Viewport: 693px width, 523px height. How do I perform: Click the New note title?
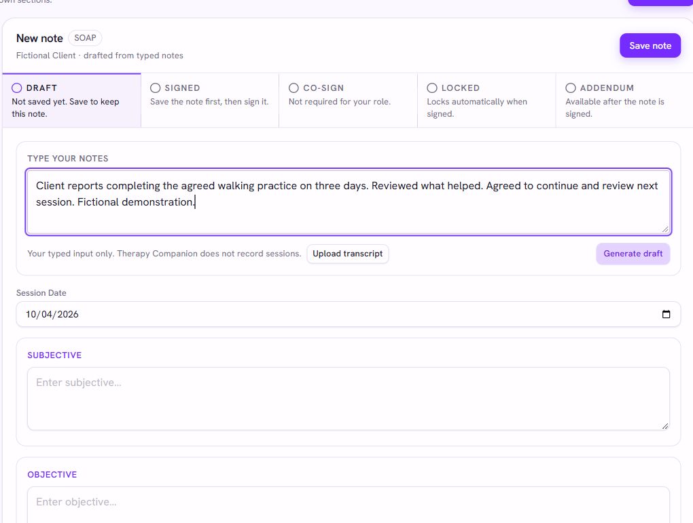coord(40,39)
